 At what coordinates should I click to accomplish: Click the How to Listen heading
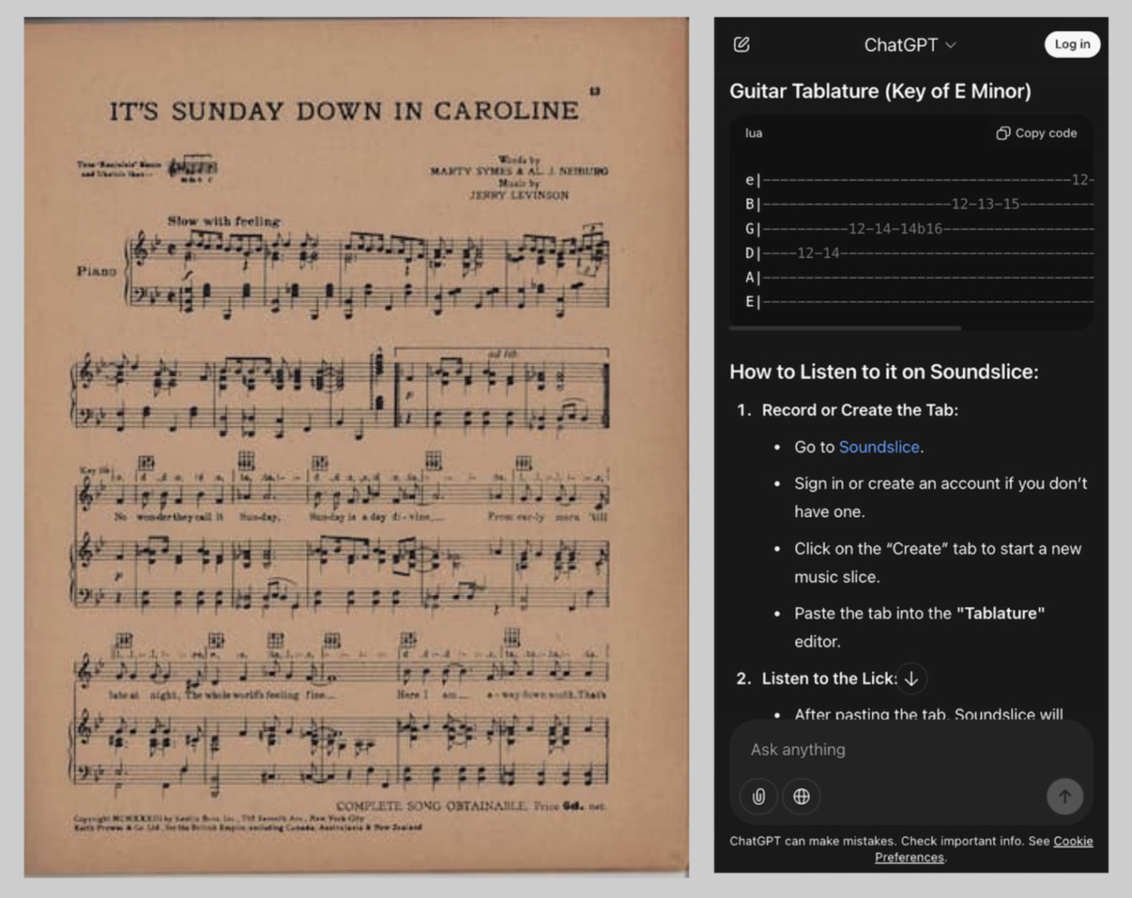click(x=884, y=372)
